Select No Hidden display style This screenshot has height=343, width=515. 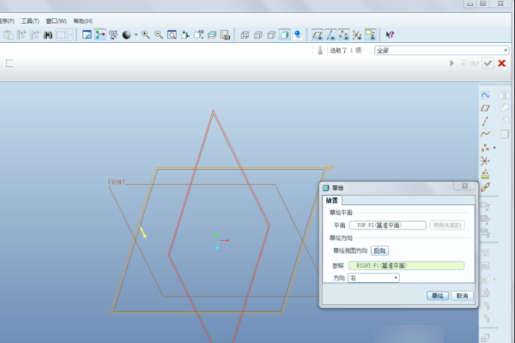tap(271, 35)
